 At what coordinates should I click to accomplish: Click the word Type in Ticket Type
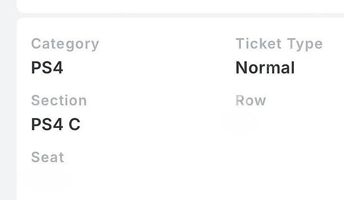305,44
